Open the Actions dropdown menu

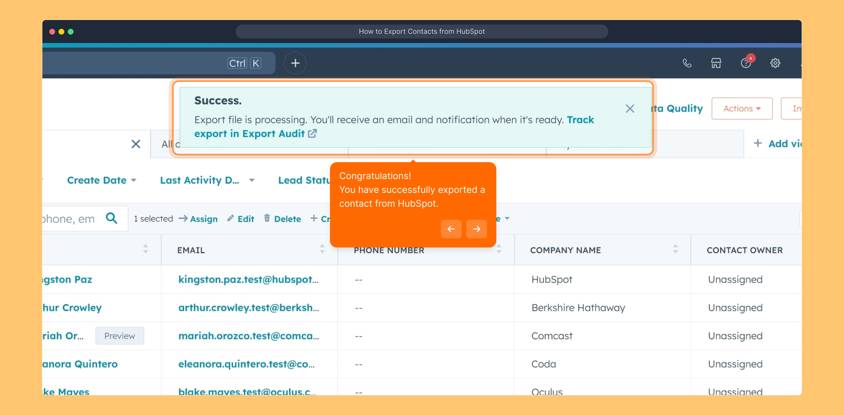[742, 109]
